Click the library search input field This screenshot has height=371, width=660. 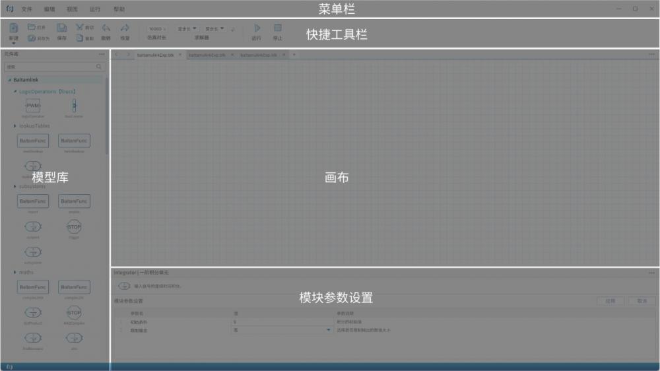(x=49, y=67)
